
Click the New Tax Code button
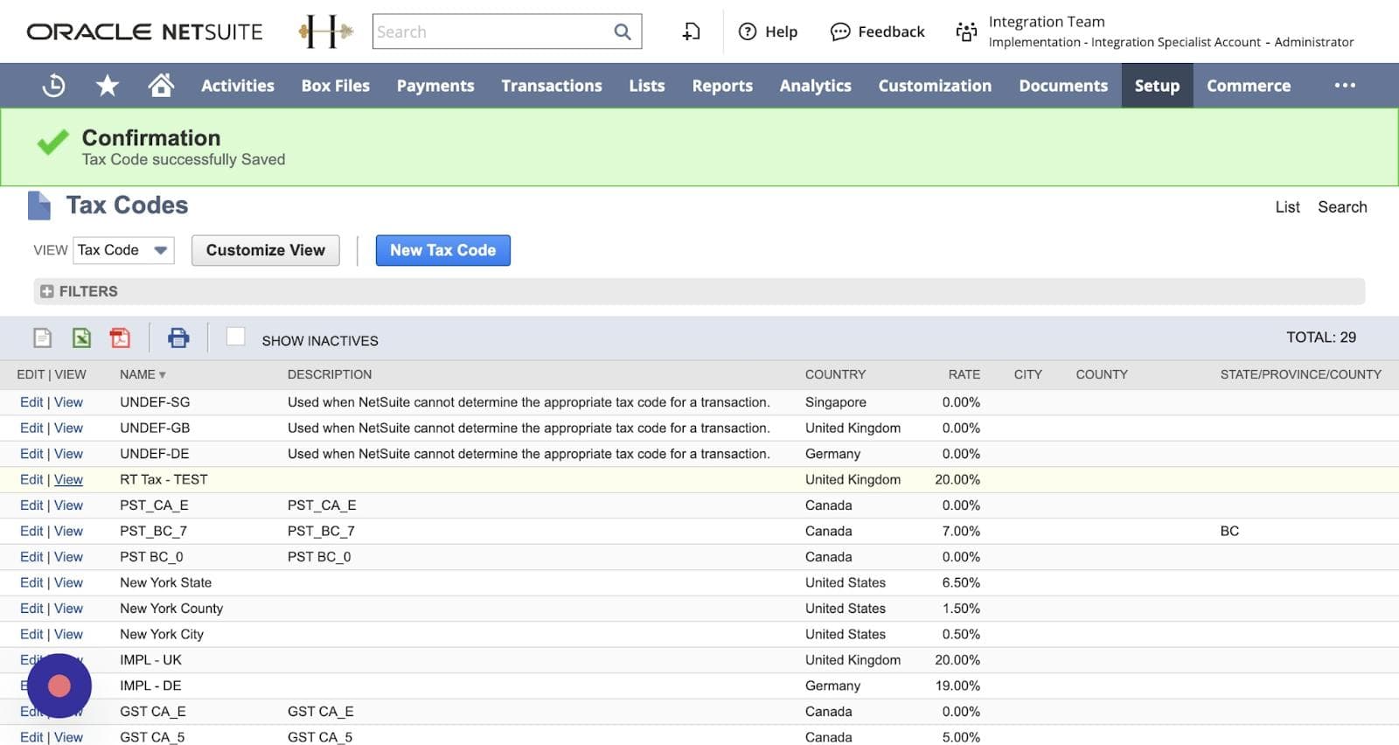point(442,250)
